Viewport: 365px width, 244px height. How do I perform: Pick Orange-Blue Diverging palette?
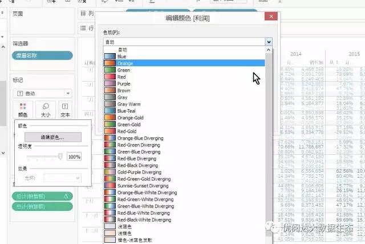(184, 138)
